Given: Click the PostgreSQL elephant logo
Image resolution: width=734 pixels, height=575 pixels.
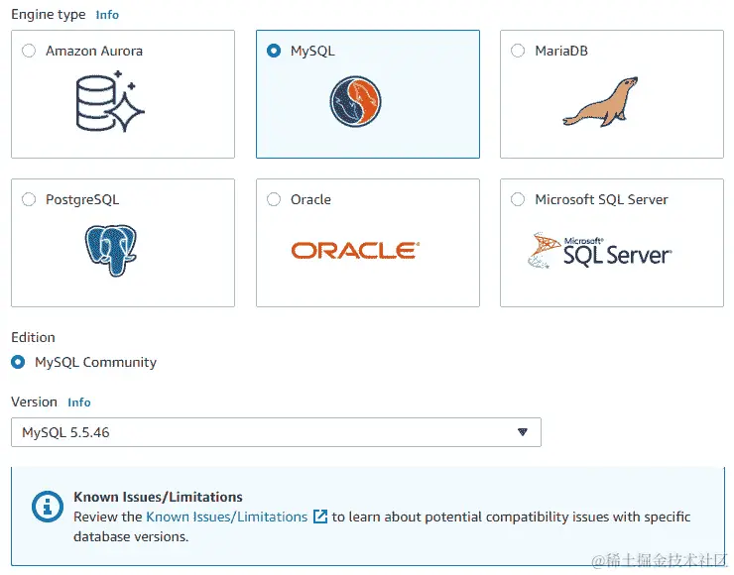Looking at the screenshot, I should click(111, 250).
